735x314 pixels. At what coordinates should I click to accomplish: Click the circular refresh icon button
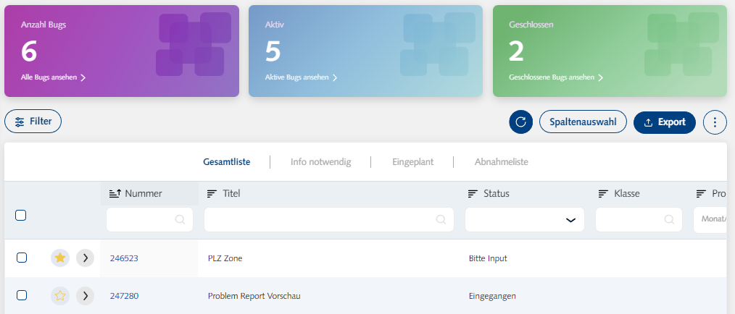click(x=520, y=122)
